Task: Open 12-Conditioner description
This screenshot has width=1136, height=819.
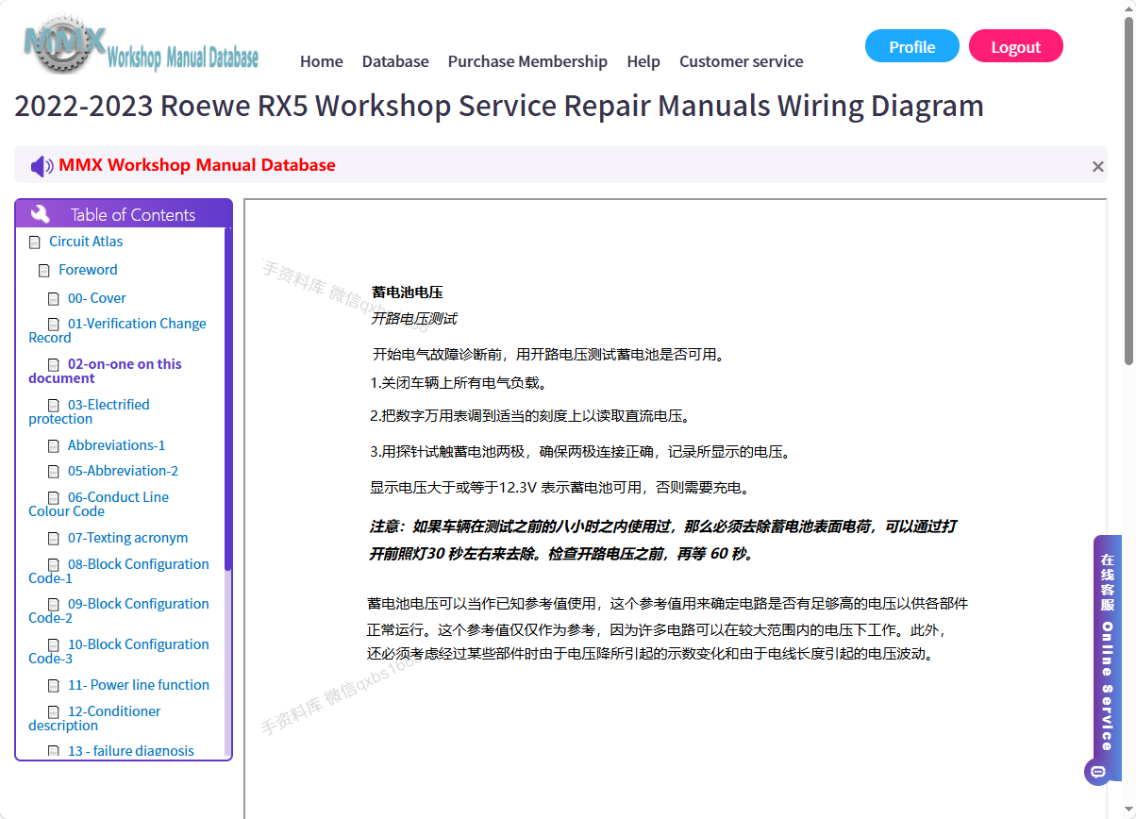Action: tap(94, 718)
